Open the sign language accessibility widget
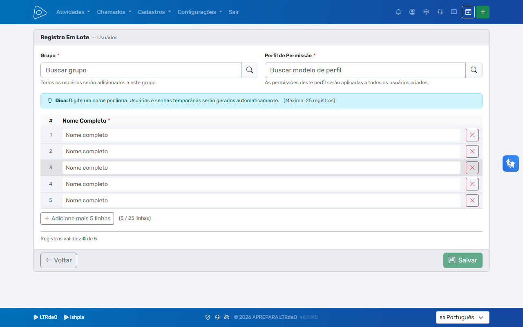Screen dimensions: 523x327 tap(511, 163)
